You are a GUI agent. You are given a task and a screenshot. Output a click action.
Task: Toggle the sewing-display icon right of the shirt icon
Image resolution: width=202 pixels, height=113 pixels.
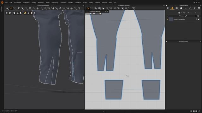pyautogui.click(x=17, y=13)
